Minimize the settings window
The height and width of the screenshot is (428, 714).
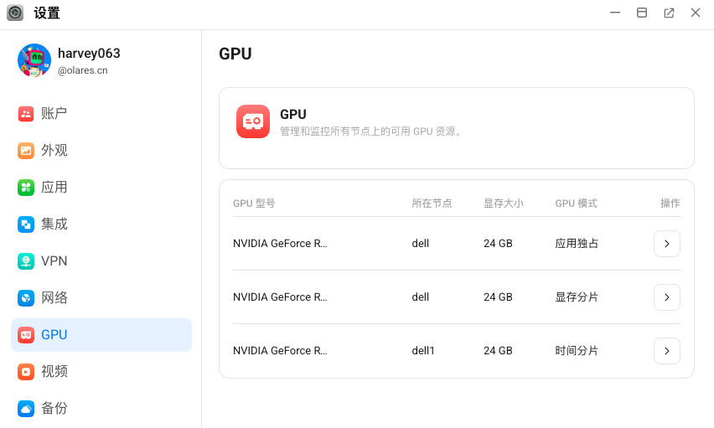[615, 13]
